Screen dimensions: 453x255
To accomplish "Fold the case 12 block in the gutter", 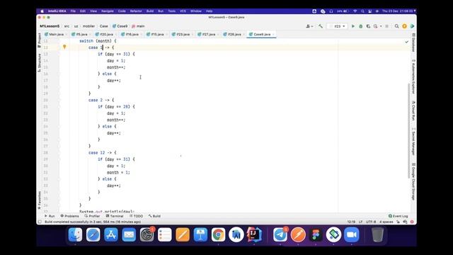I will 59,153.
